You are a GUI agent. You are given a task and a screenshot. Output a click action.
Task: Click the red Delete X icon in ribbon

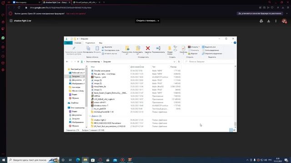pyautogui.click(x=148, y=48)
